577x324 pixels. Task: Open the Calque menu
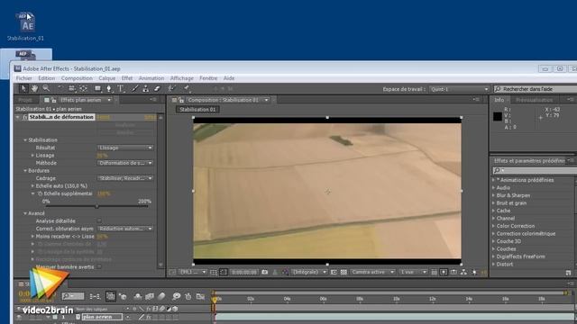pyautogui.click(x=106, y=78)
